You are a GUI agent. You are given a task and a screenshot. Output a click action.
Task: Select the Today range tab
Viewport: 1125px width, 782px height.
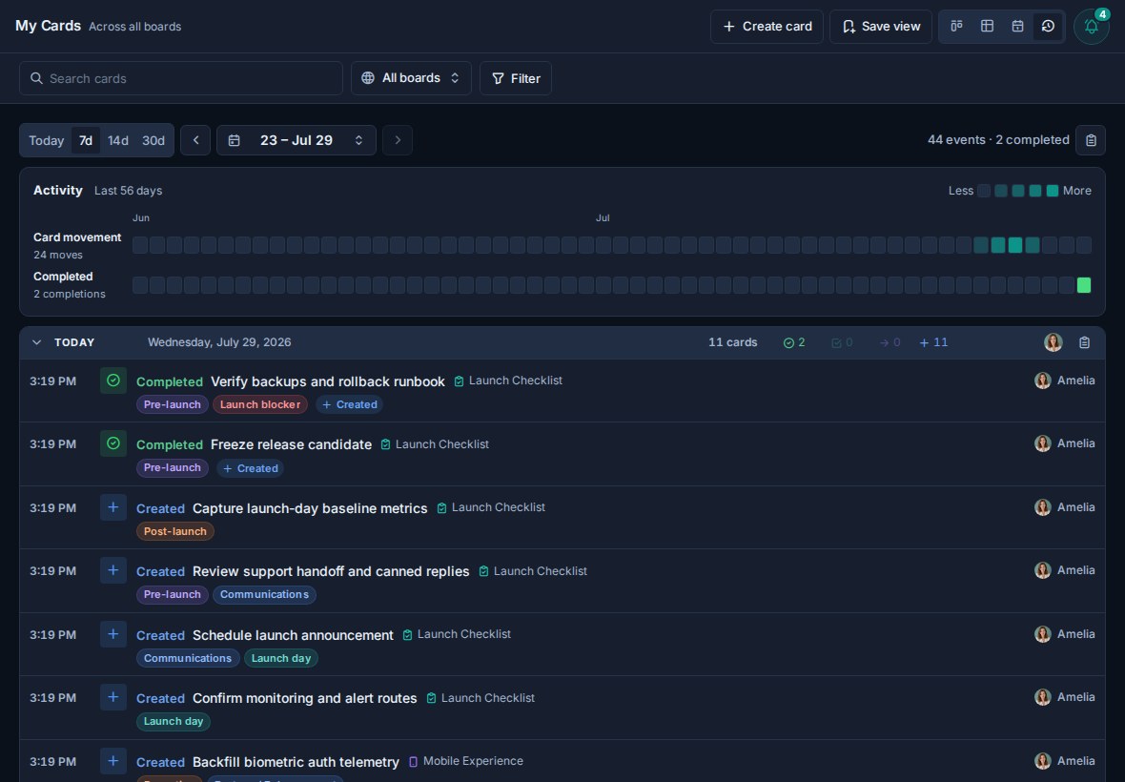click(47, 140)
